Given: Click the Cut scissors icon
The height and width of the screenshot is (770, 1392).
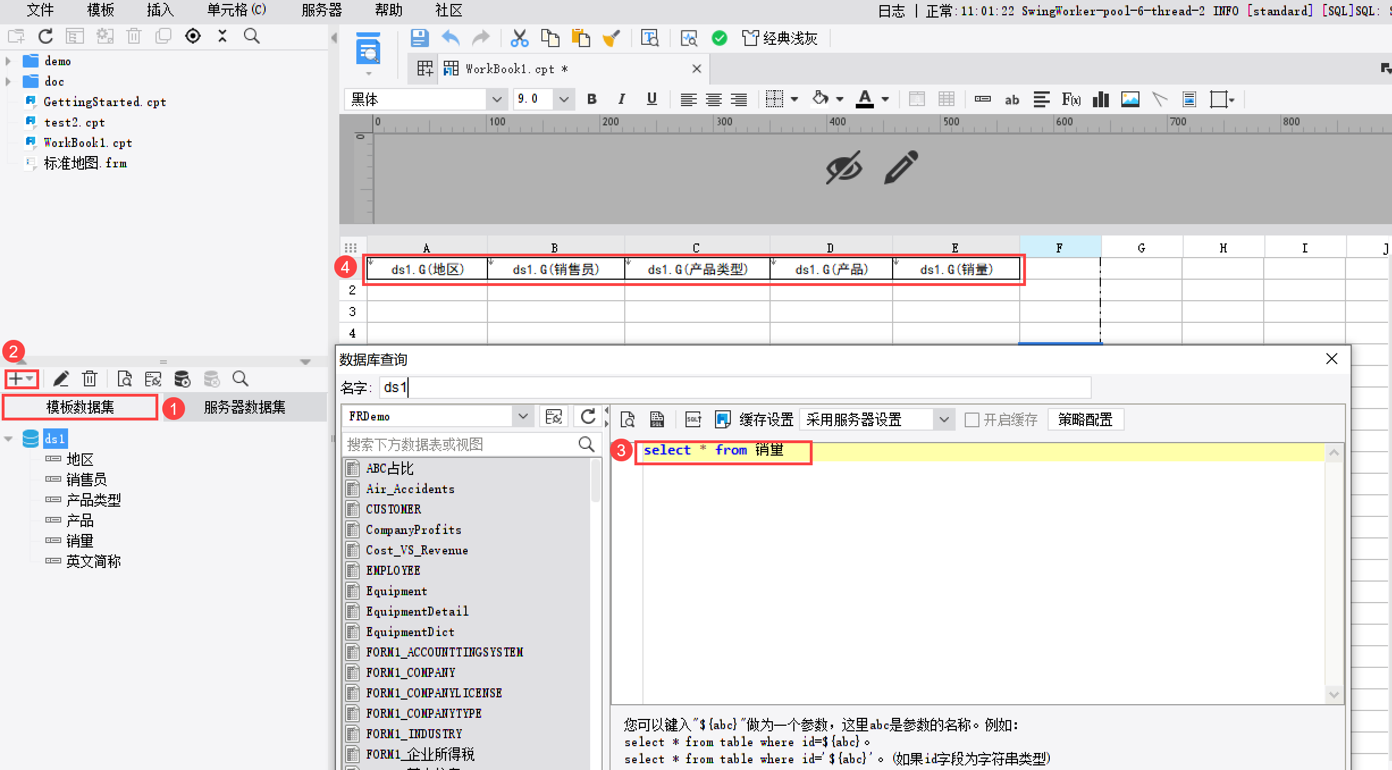Looking at the screenshot, I should [519, 38].
